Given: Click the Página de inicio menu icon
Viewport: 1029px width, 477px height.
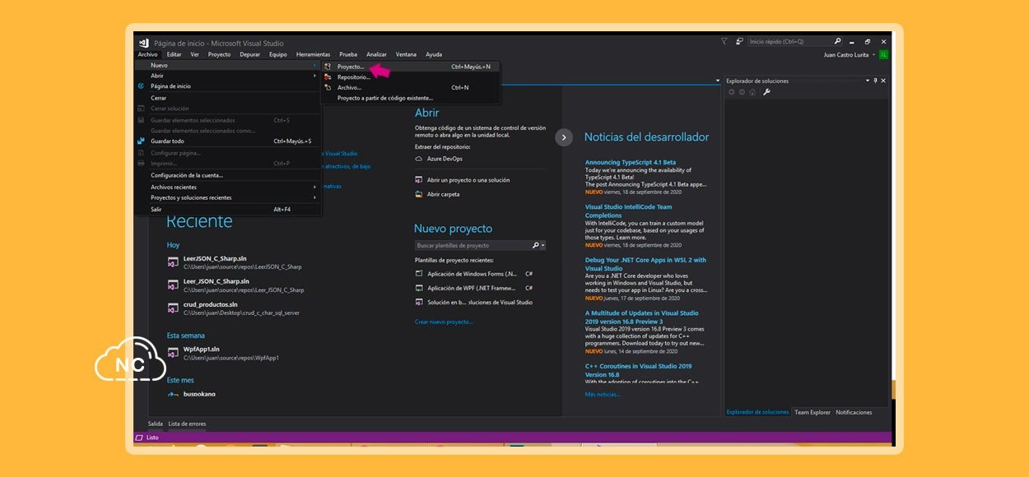Looking at the screenshot, I should [x=141, y=86].
